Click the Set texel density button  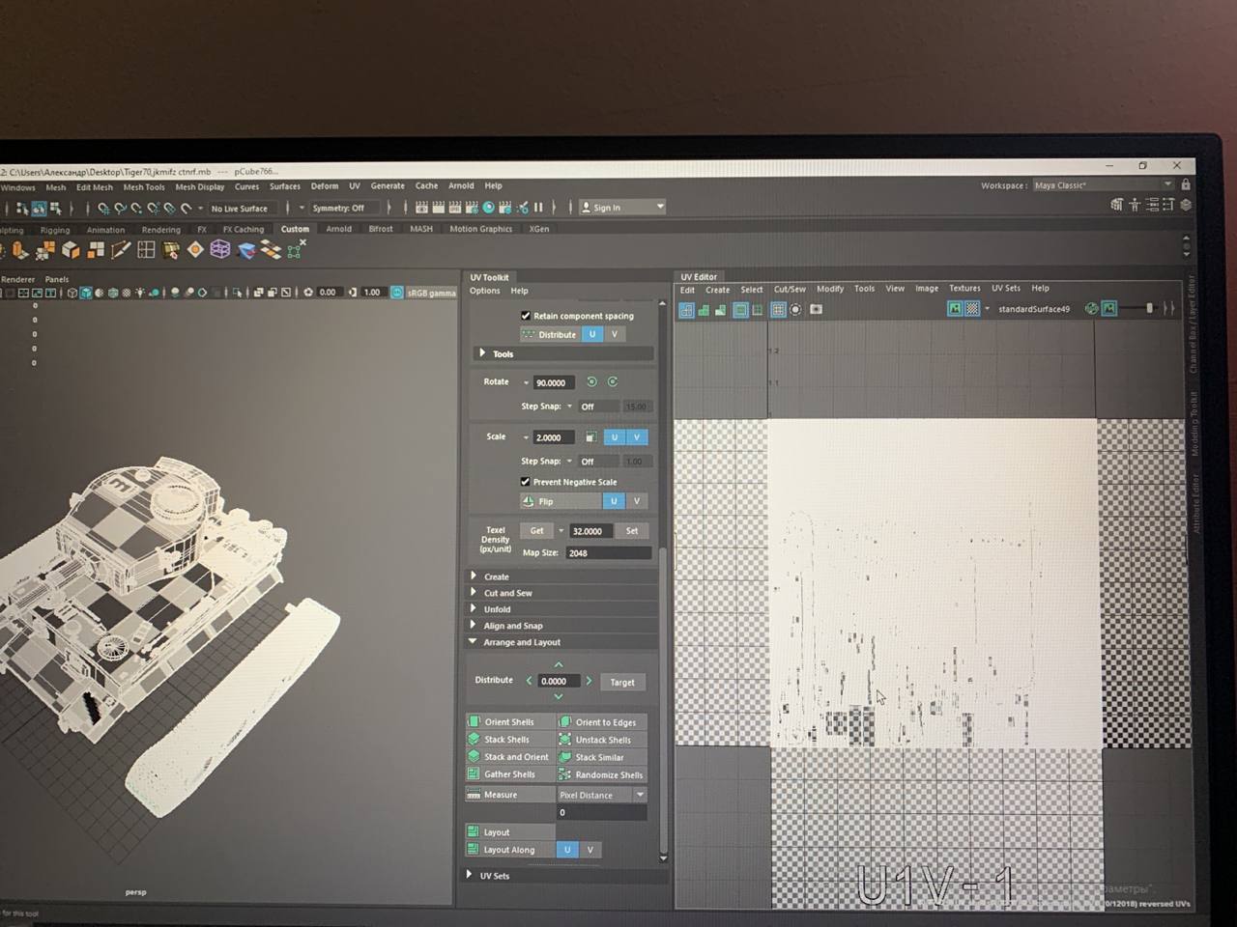(x=632, y=530)
